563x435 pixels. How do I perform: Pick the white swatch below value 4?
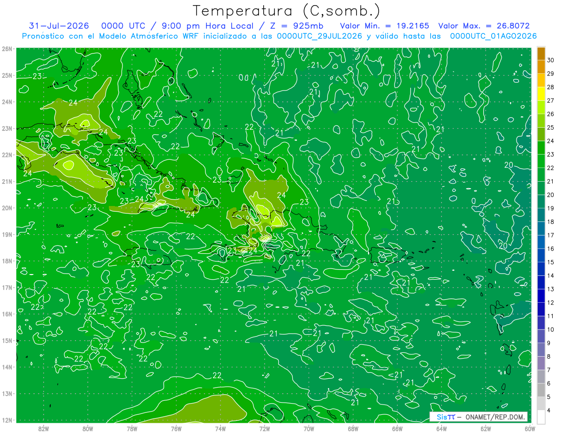541,417
